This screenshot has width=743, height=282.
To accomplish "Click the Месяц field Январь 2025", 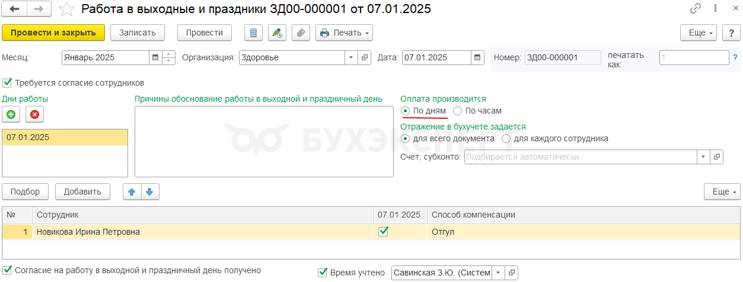I will pyautogui.click(x=106, y=57).
